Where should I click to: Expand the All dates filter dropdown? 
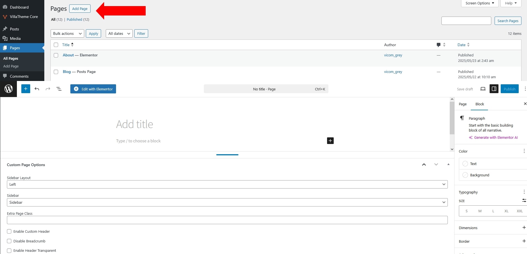click(x=119, y=33)
